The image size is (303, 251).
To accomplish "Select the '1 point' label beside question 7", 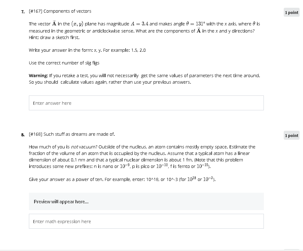I will (x=291, y=12).
